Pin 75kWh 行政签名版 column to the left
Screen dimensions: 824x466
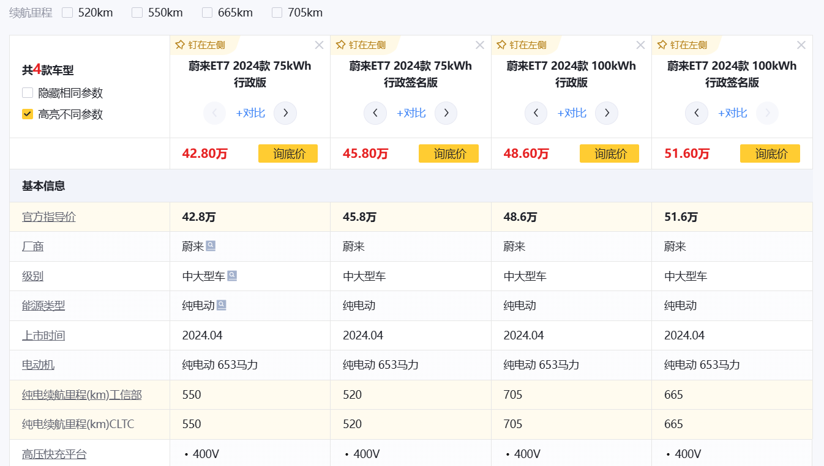tap(361, 45)
